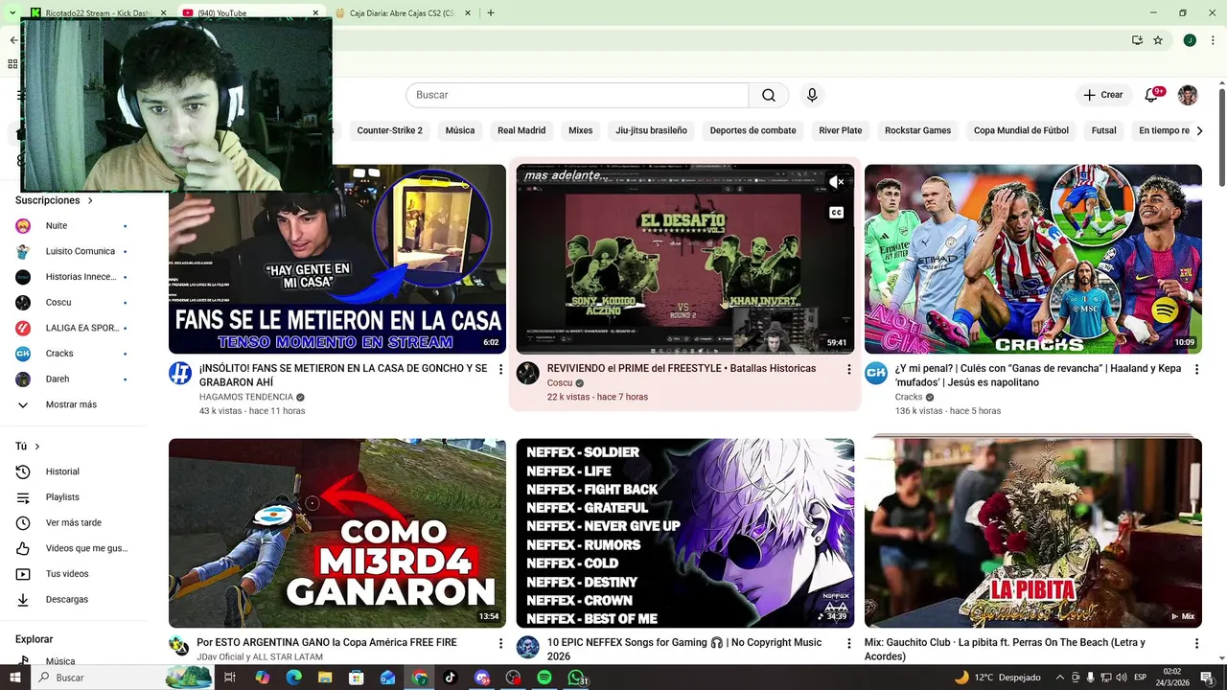The image size is (1227, 690).
Task: Open options menu for the NEFFEX Songs video
Action: [848, 644]
